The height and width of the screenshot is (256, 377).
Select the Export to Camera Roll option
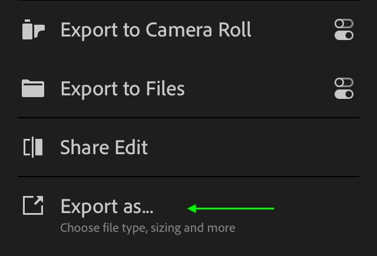[188, 29]
